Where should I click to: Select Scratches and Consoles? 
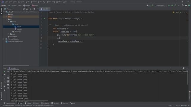(14, 42)
